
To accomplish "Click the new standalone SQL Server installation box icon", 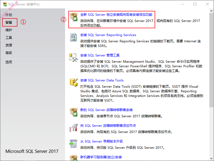I will (74, 17).
